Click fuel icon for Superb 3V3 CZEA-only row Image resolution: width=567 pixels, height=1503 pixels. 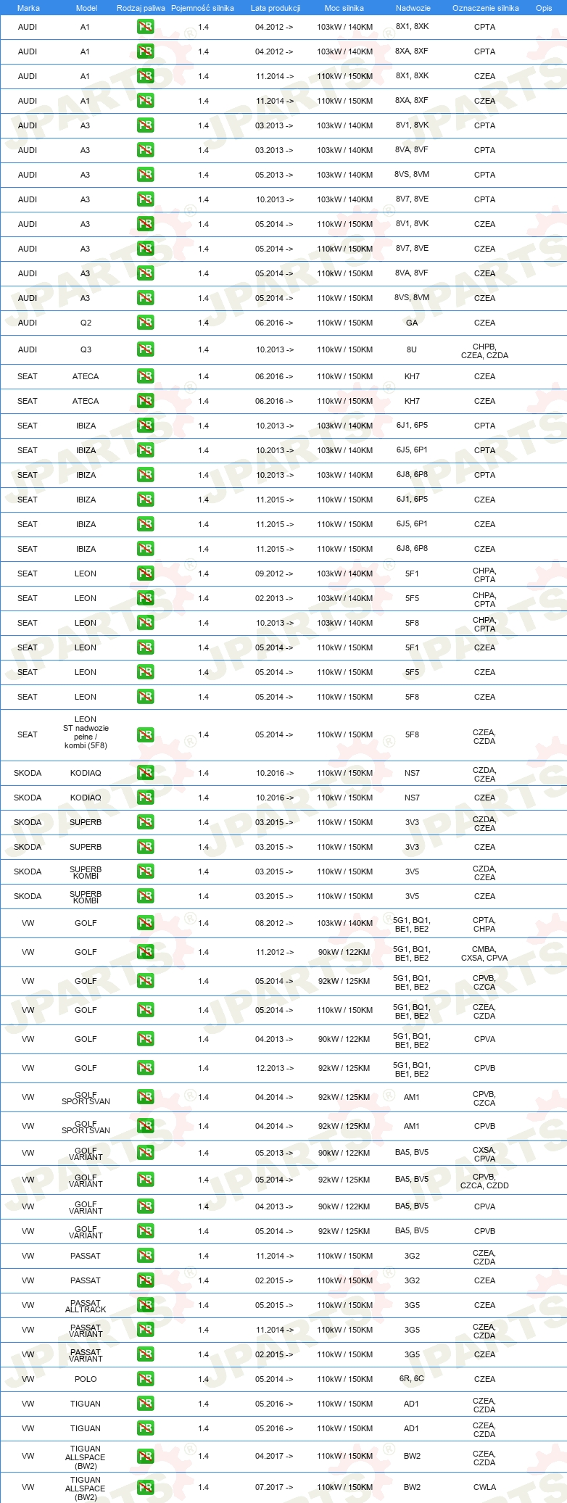(x=145, y=847)
